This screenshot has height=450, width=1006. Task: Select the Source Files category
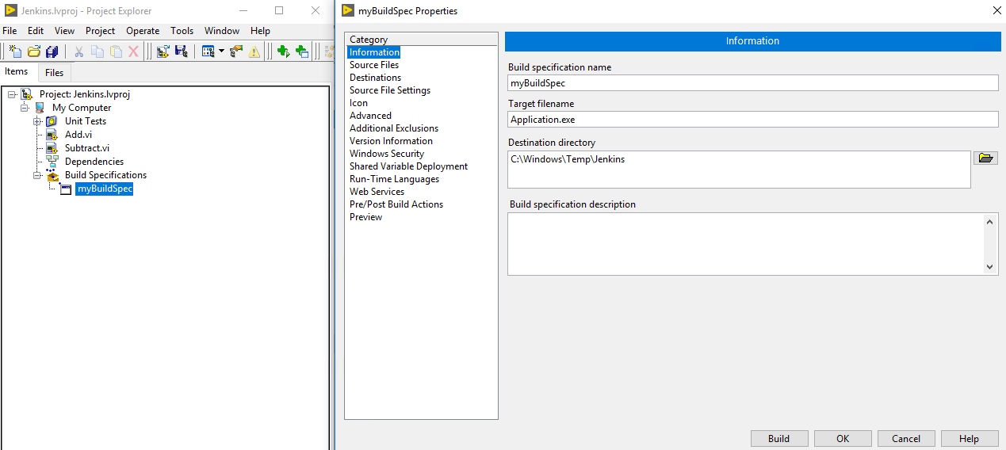click(374, 65)
